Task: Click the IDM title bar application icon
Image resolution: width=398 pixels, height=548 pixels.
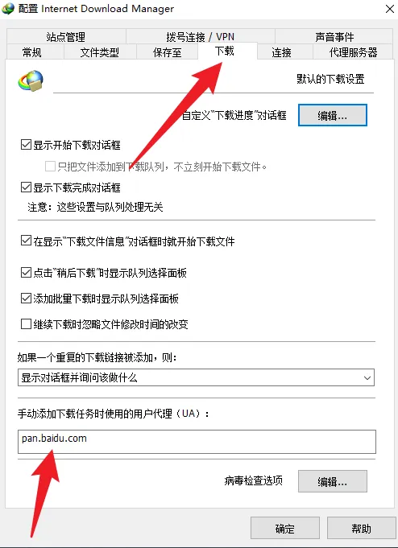Action: point(8,8)
